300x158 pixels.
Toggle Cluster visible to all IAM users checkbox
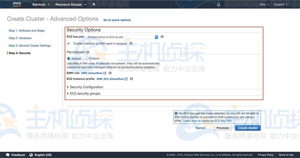click(68, 43)
